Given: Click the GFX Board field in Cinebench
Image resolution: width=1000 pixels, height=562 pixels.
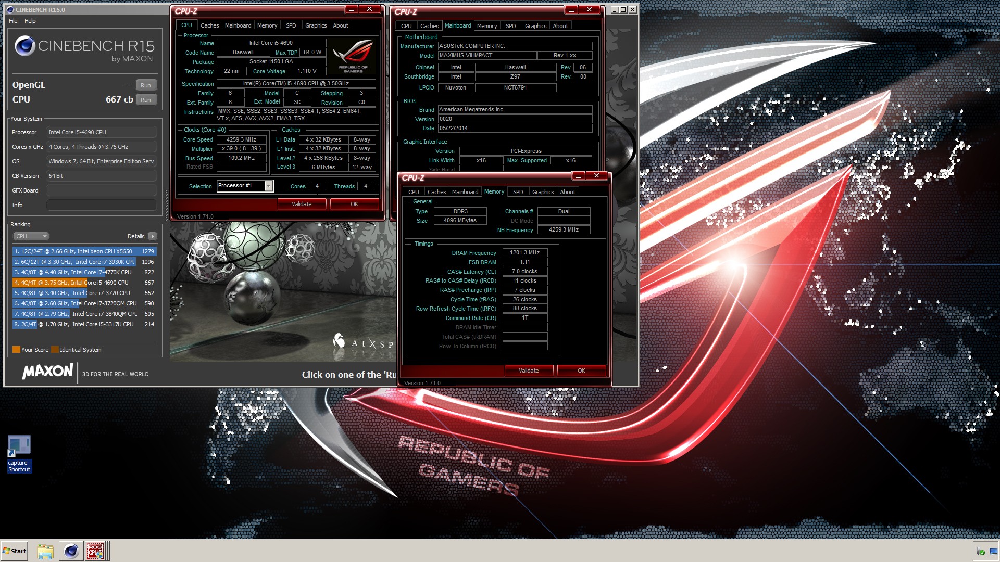Looking at the screenshot, I should point(102,190).
